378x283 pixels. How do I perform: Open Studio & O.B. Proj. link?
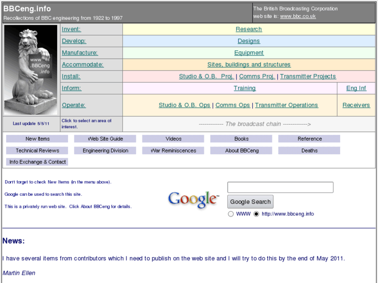coord(206,76)
